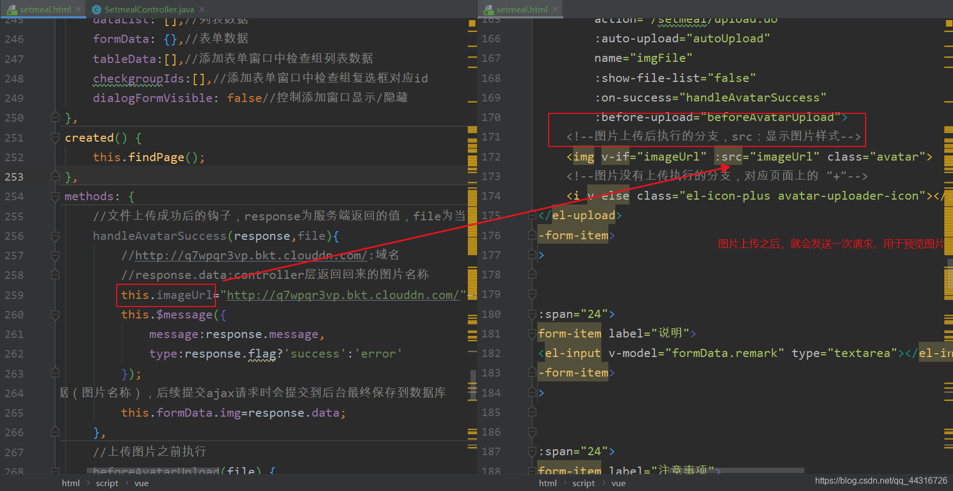
Task: Click this.imageUrl on line 259
Action: (167, 295)
